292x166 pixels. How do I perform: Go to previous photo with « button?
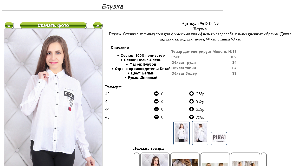[x=9, y=25]
